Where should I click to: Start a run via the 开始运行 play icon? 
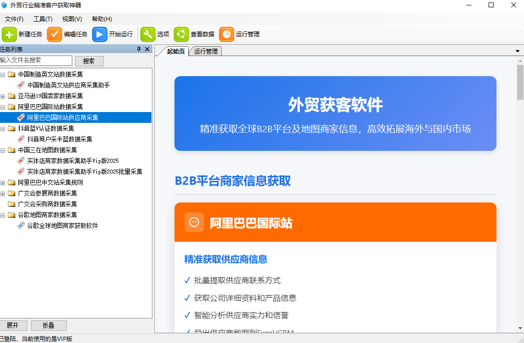point(99,34)
